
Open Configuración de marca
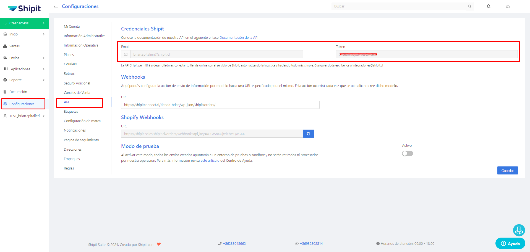(x=82, y=121)
